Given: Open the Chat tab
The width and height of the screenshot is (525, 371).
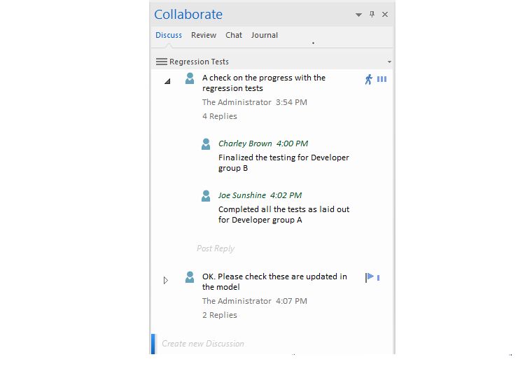Looking at the screenshot, I should click(x=234, y=35).
